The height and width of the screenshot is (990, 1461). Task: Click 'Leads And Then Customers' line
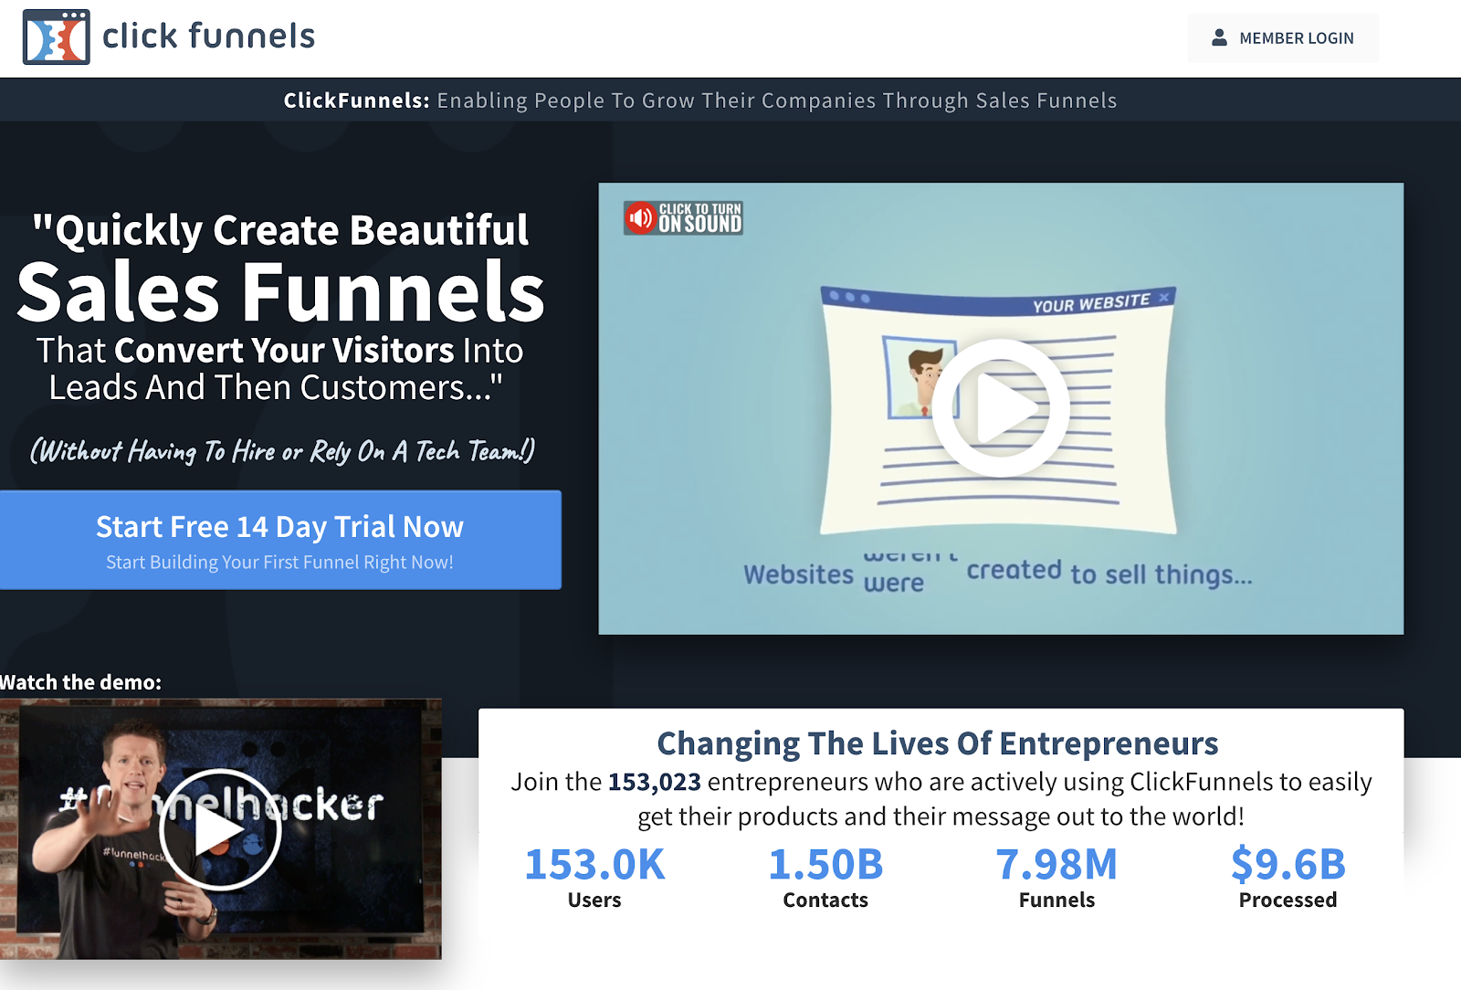coord(276,388)
